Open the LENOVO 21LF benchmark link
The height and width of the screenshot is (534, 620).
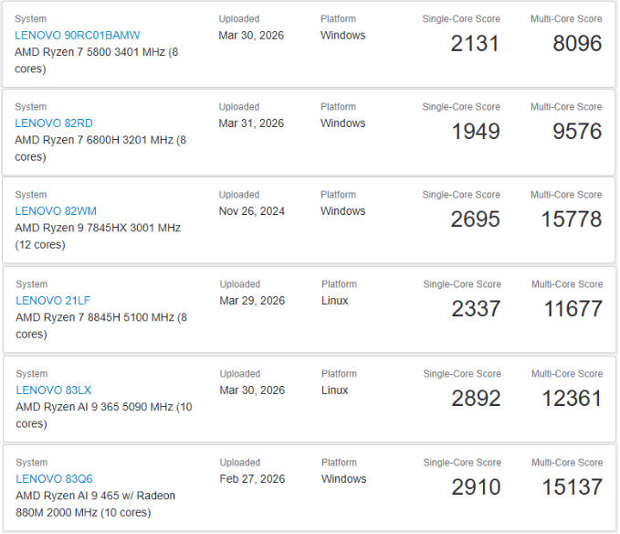point(53,301)
